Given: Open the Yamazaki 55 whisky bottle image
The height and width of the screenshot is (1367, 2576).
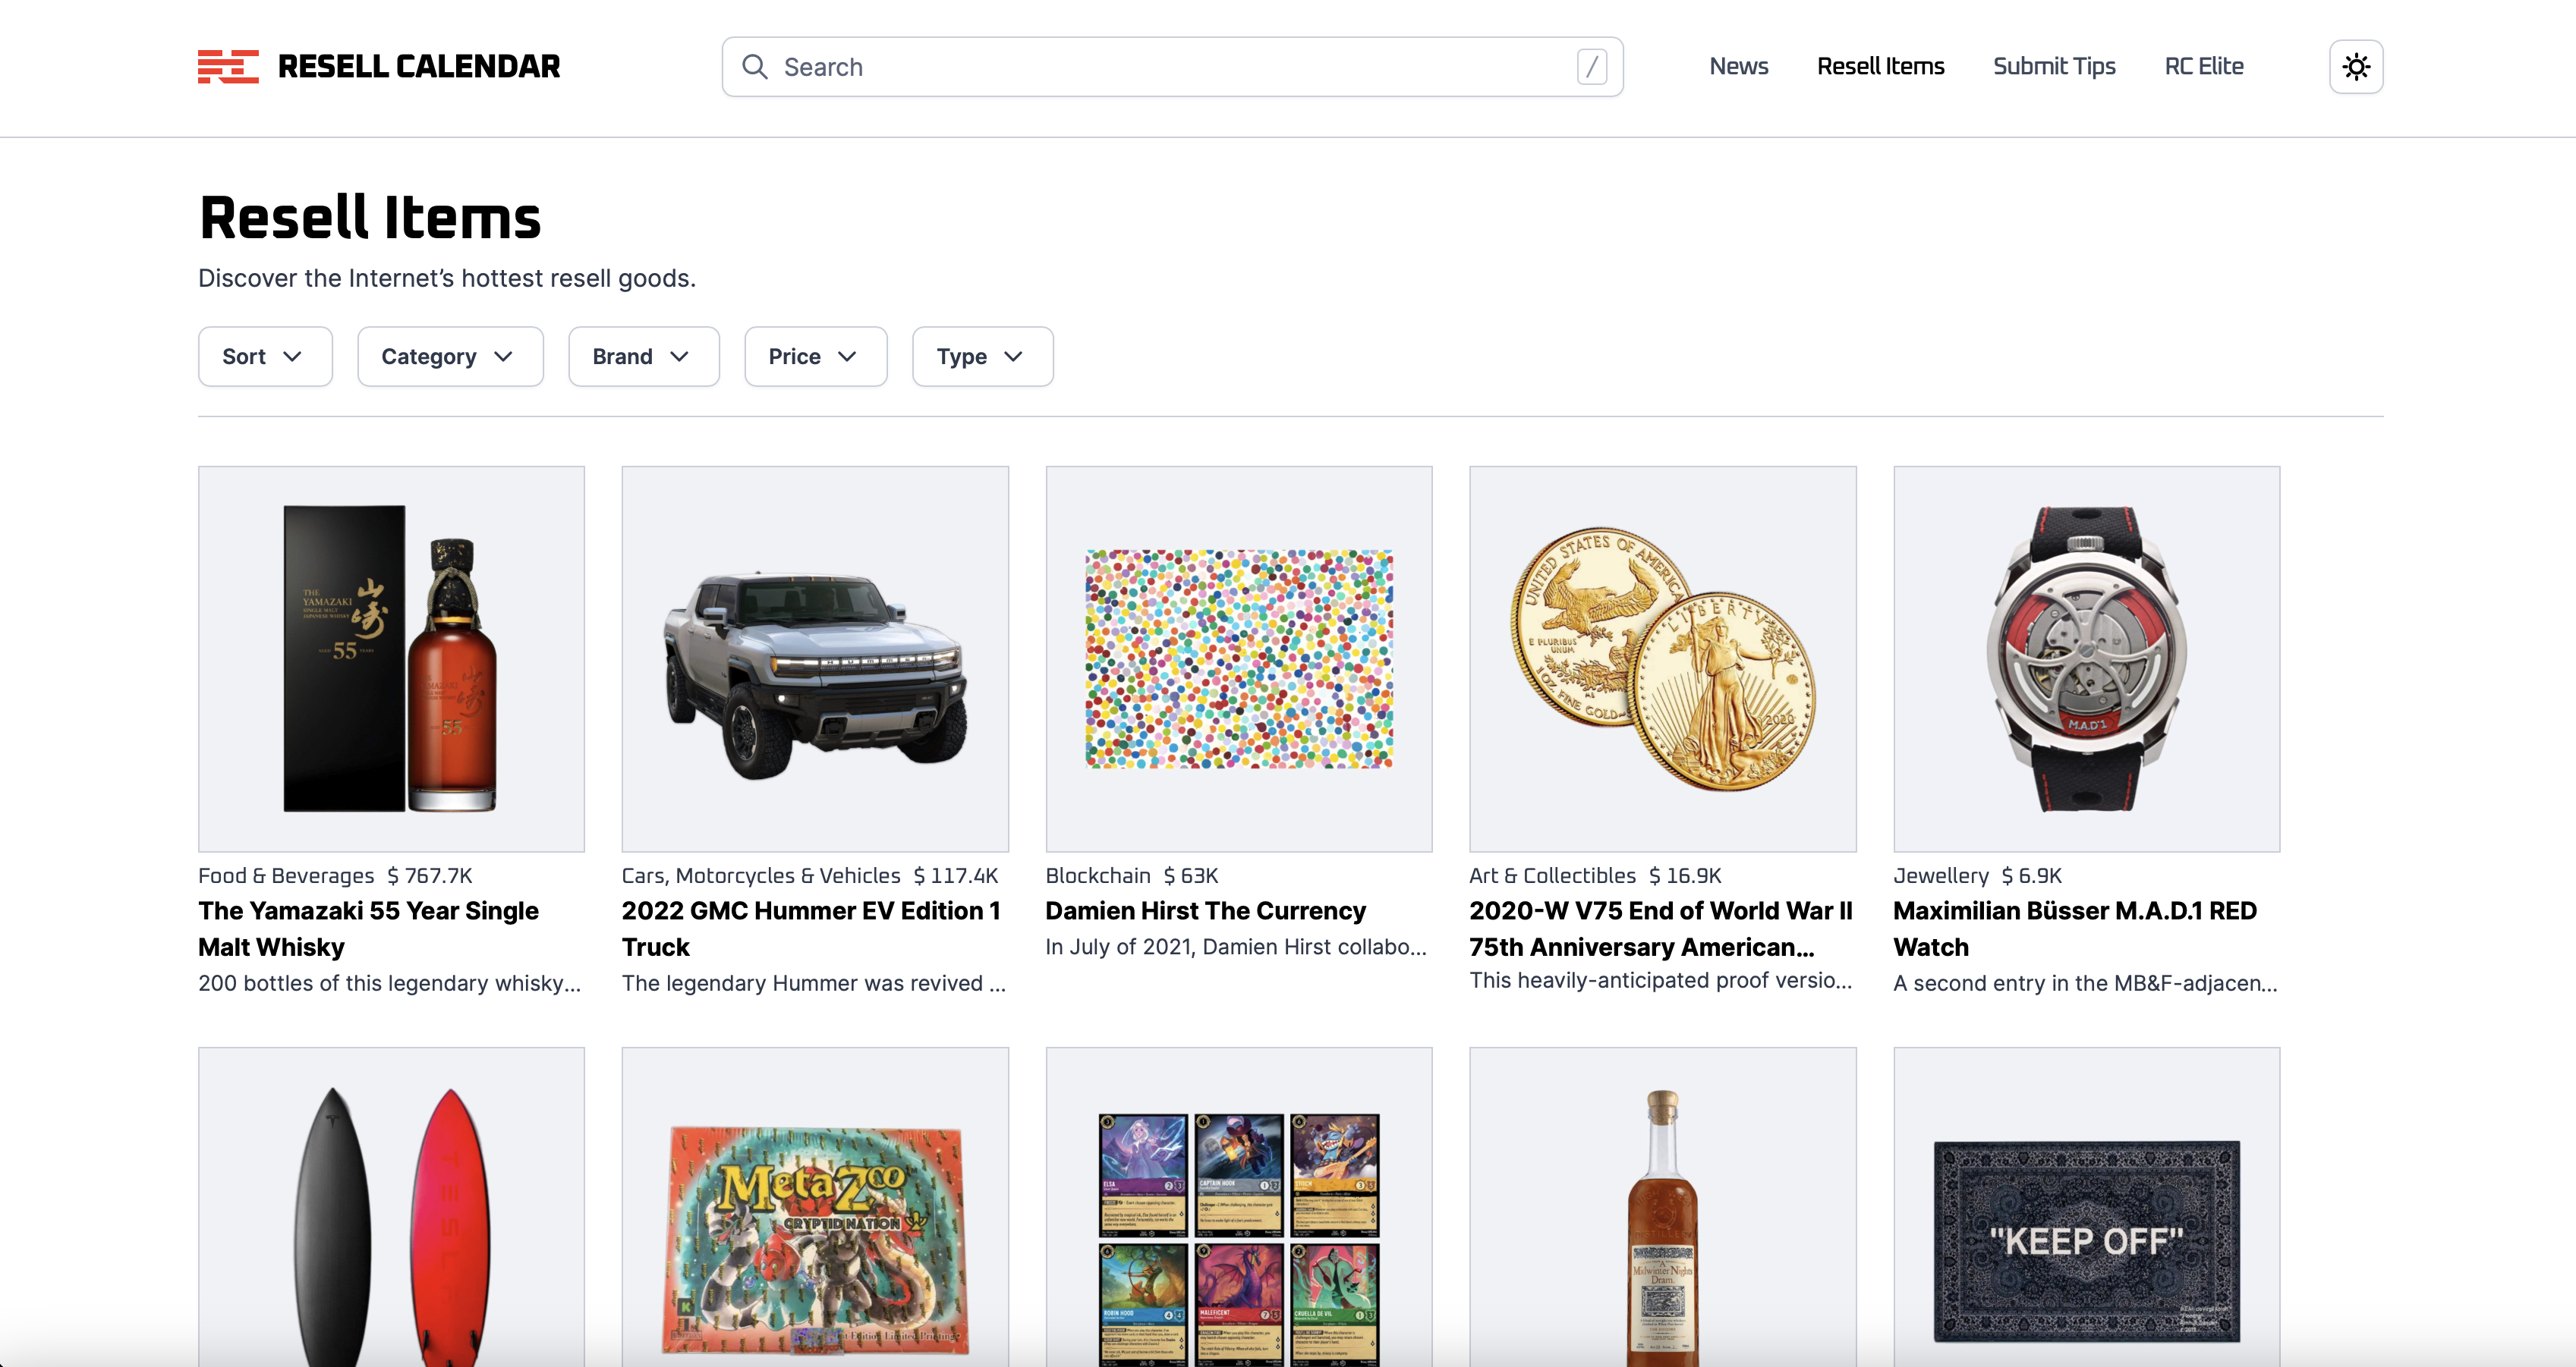Looking at the screenshot, I should click(391, 659).
